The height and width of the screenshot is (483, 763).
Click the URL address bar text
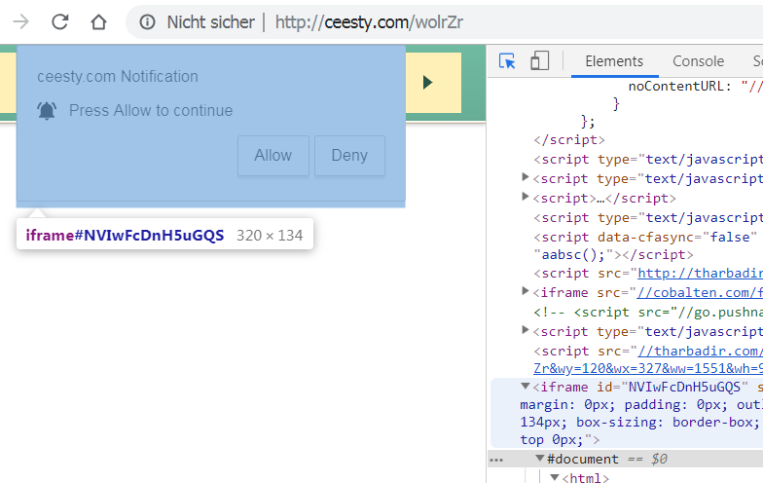(x=369, y=21)
